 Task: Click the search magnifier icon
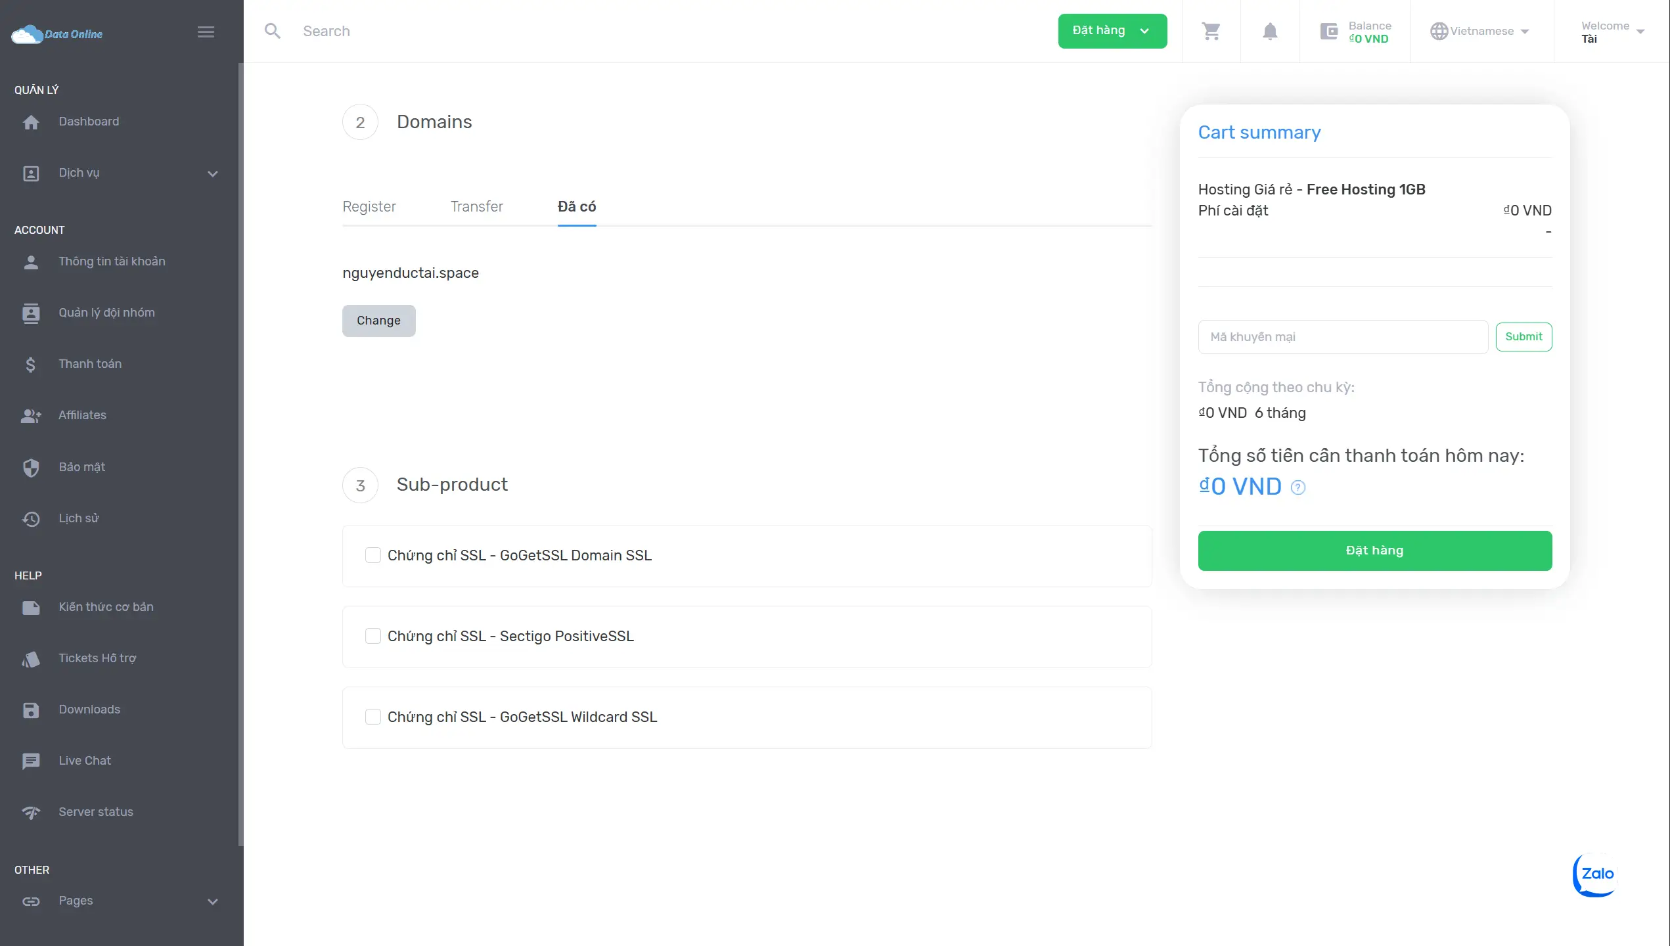(272, 31)
